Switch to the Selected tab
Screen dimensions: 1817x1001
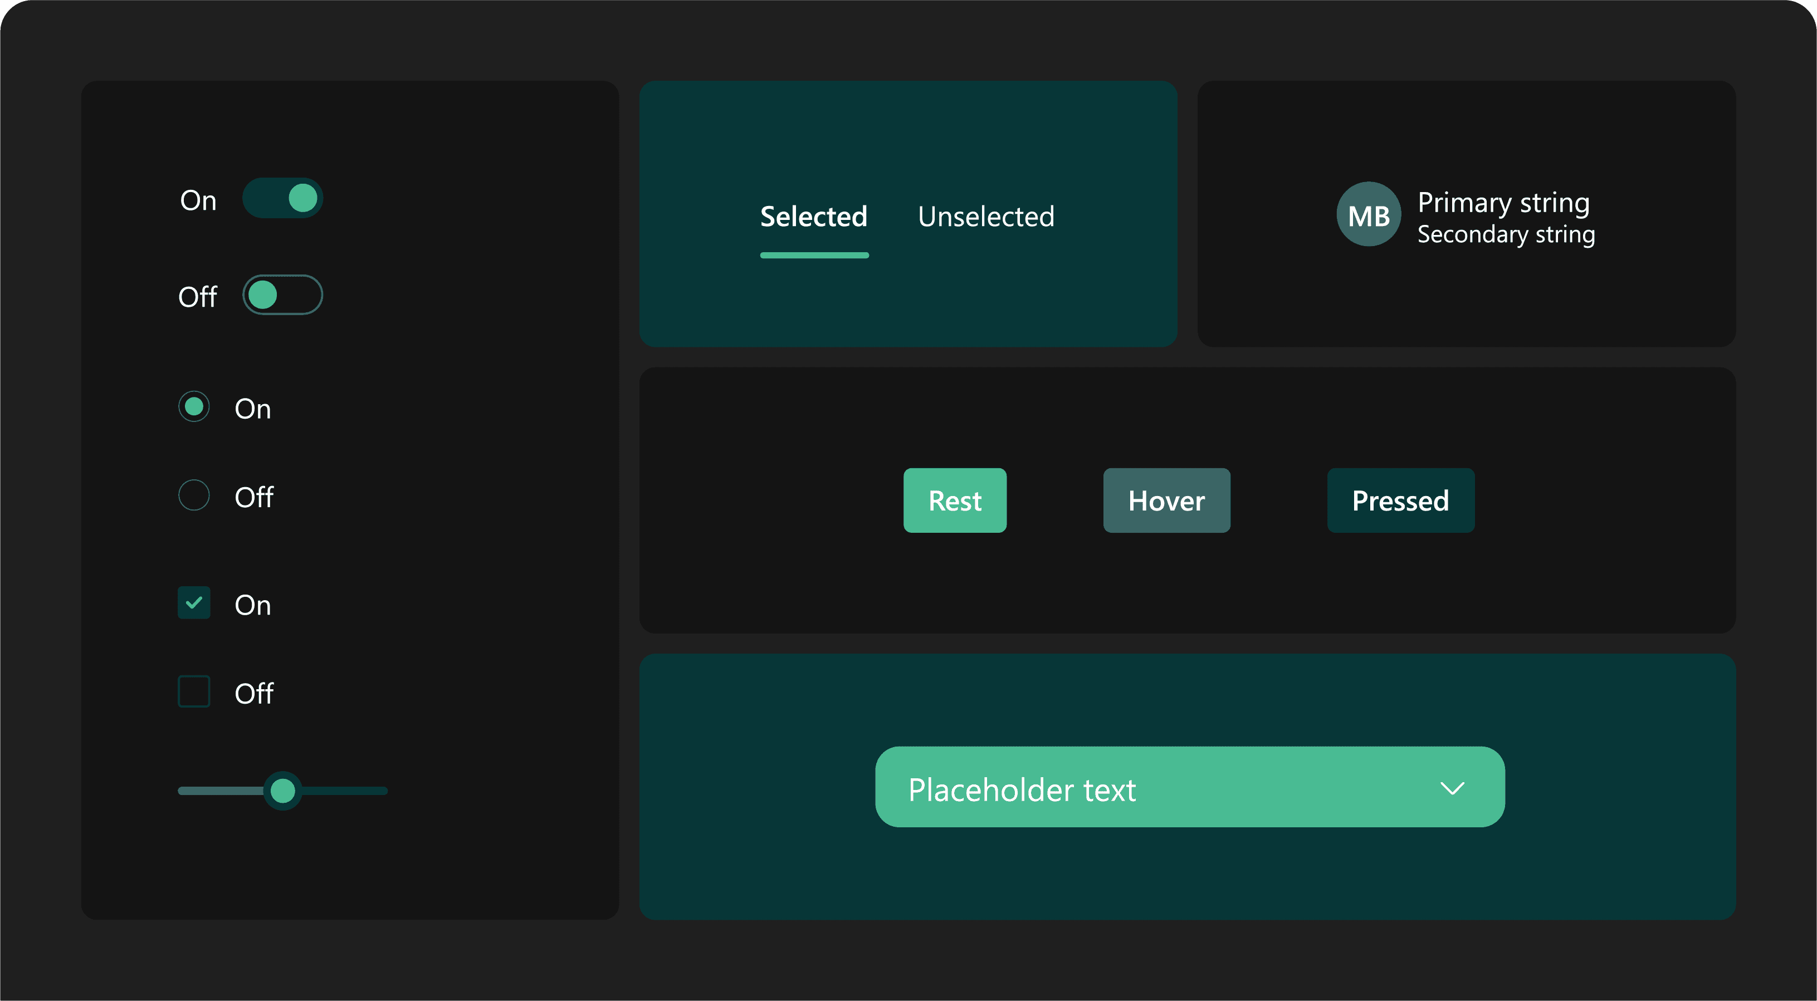pyautogui.click(x=813, y=217)
